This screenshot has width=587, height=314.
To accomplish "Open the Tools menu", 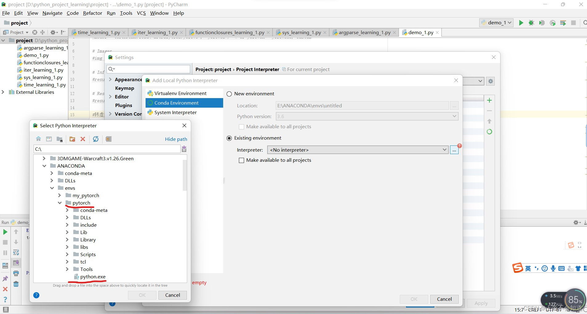I will [x=126, y=13].
